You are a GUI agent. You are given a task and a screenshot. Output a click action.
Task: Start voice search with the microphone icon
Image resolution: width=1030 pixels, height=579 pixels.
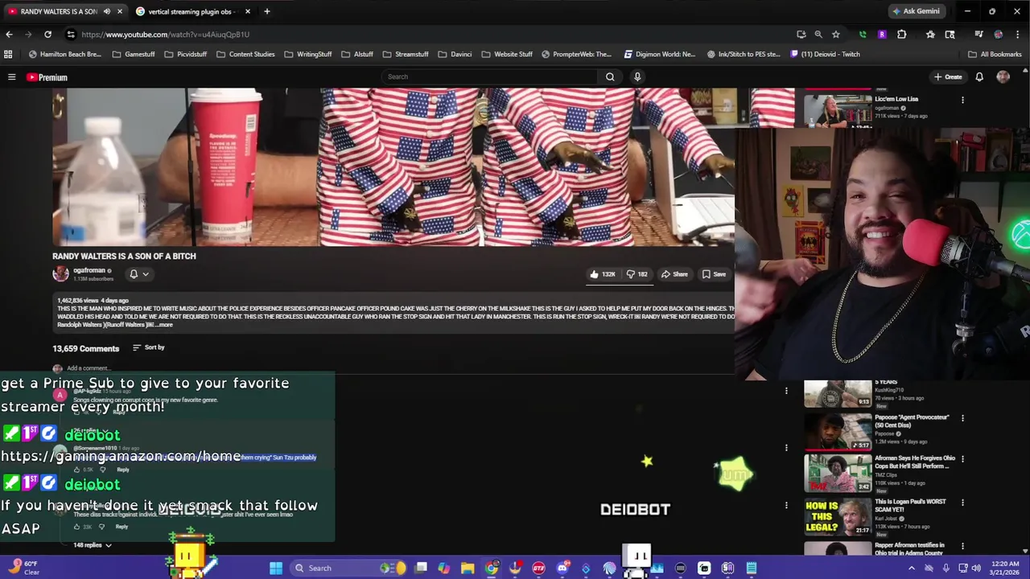click(637, 77)
